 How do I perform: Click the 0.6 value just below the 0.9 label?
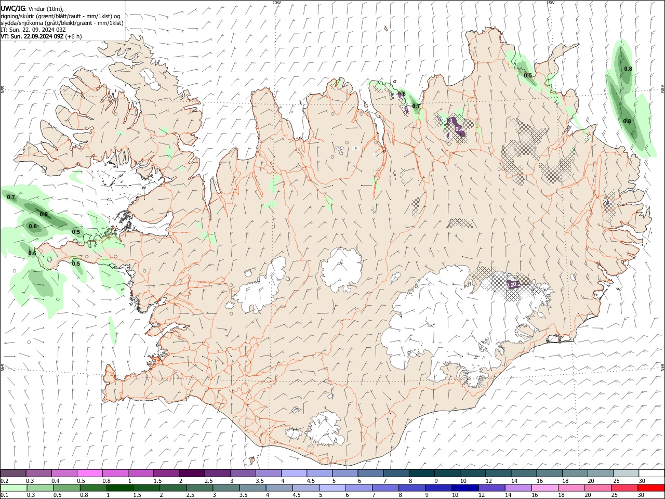click(33, 226)
